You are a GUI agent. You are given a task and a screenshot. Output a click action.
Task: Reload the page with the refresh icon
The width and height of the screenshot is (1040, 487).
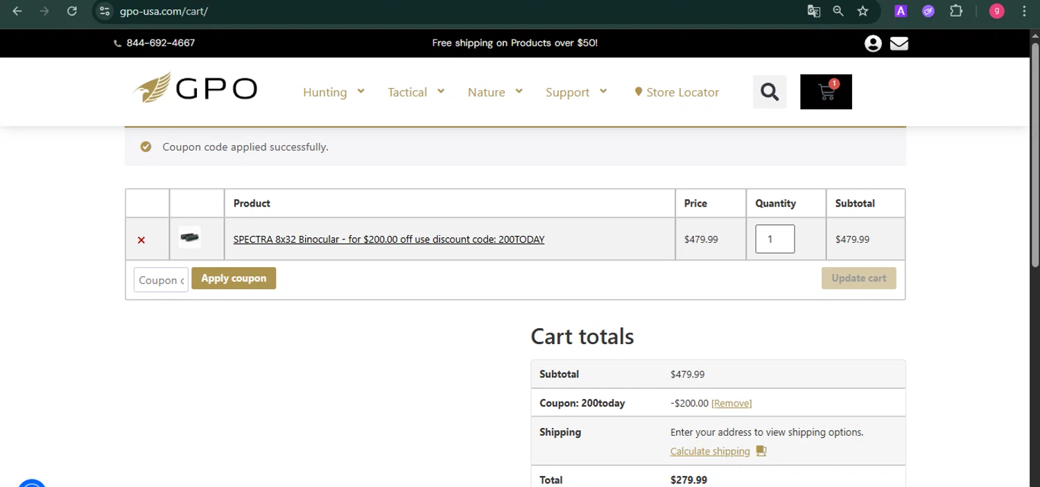[71, 11]
